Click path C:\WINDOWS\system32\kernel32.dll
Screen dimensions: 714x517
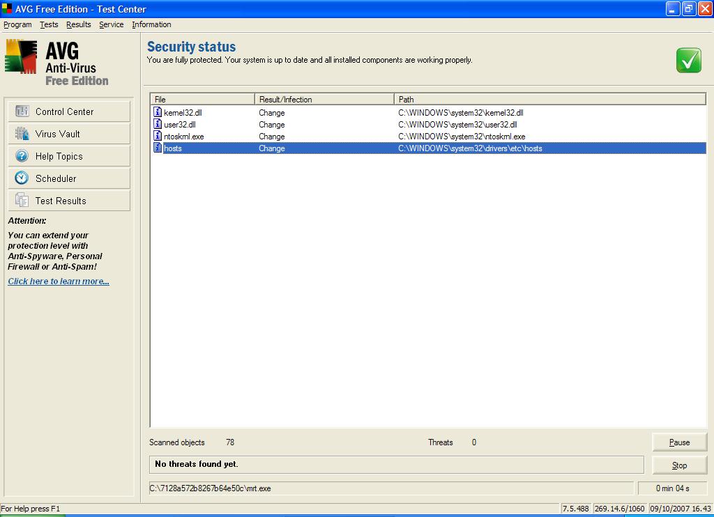(461, 113)
